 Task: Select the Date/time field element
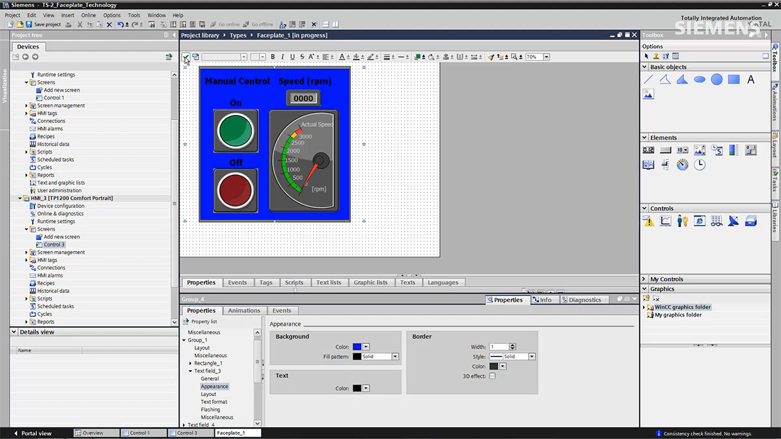pos(717,150)
